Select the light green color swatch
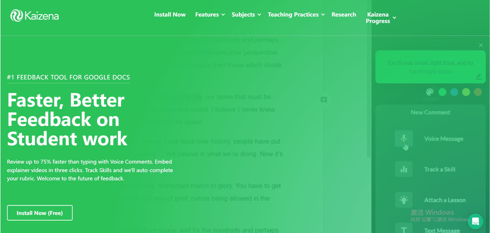Viewport: 490px width, 233px height. 466,92
